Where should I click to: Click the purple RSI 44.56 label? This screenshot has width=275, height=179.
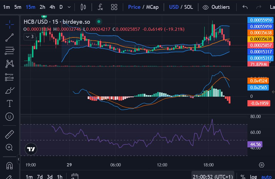[x=255, y=144]
